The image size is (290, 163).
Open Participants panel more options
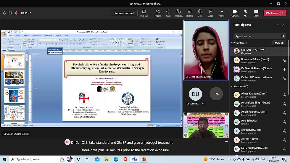[277, 25]
